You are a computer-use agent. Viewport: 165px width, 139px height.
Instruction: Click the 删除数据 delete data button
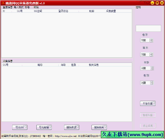point(72,127)
